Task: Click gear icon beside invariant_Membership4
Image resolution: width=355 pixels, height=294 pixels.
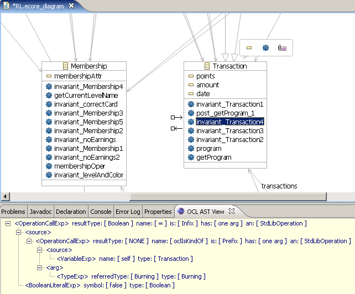Action: coord(49,86)
